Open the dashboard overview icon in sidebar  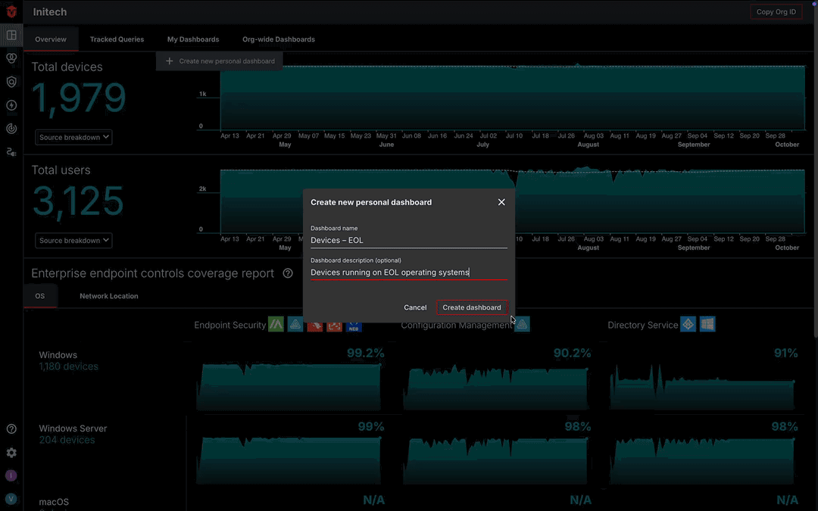coord(11,34)
